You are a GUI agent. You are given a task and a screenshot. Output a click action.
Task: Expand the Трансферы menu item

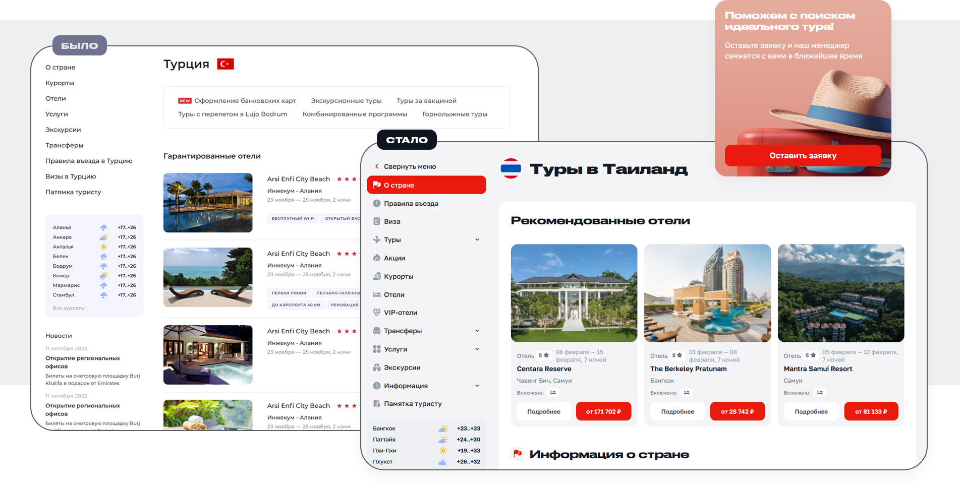click(478, 331)
